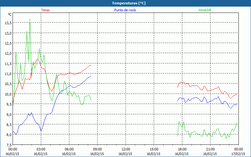Click the 8,5 y-axis value
Viewport: 251px width, 157px height.
[x=9, y=124]
